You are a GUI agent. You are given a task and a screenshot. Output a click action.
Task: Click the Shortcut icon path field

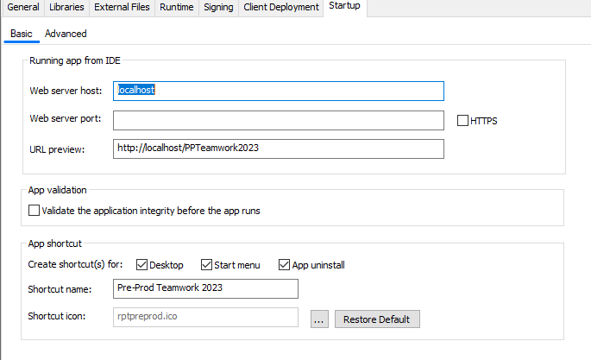[x=205, y=318]
